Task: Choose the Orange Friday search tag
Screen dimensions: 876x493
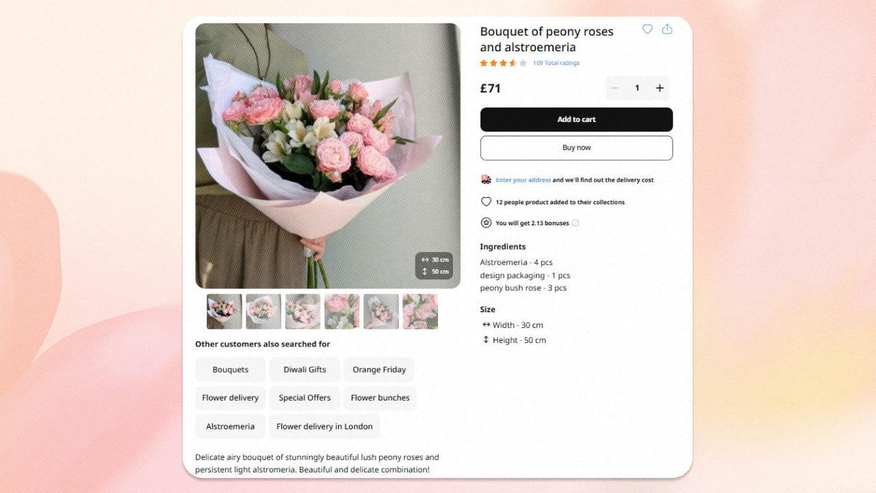Action: click(379, 370)
